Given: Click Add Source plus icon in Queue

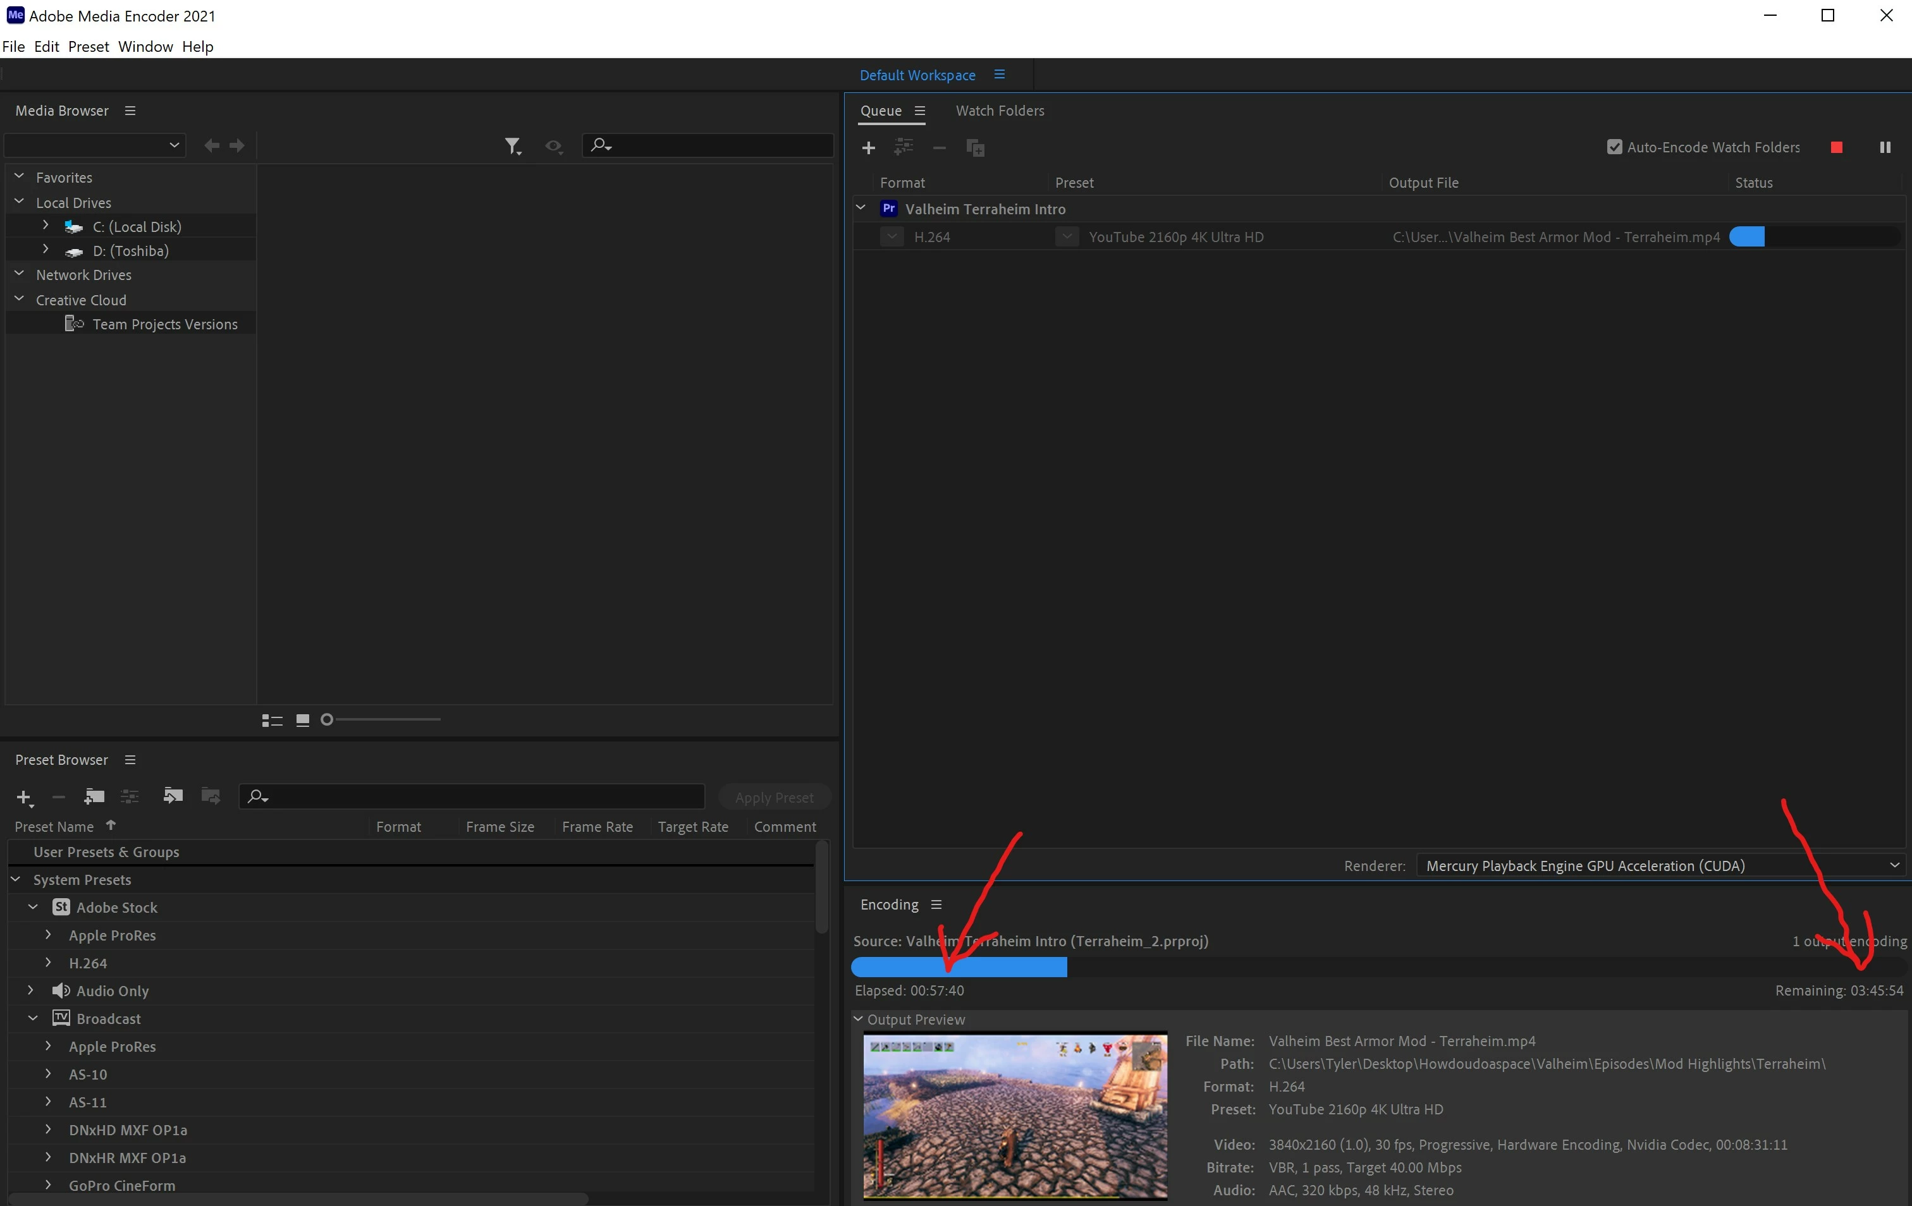Looking at the screenshot, I should 869,149.
